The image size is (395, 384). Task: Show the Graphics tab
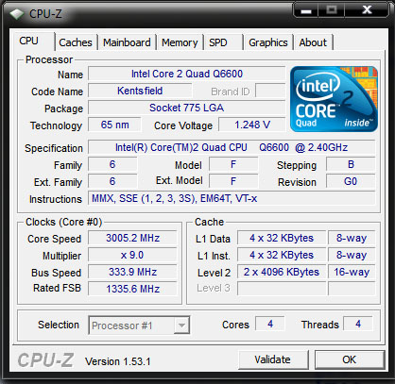(x=268, y=42)
